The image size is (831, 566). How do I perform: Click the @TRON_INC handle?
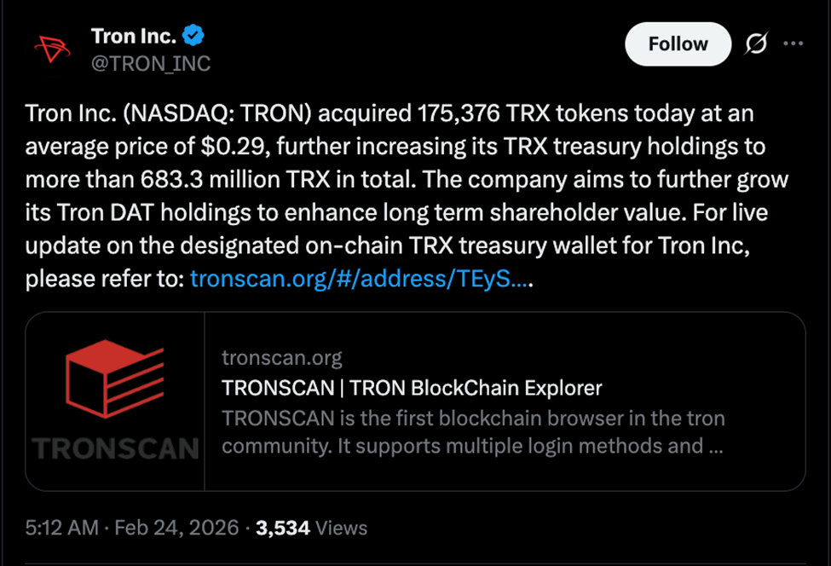tap(151, 63)
